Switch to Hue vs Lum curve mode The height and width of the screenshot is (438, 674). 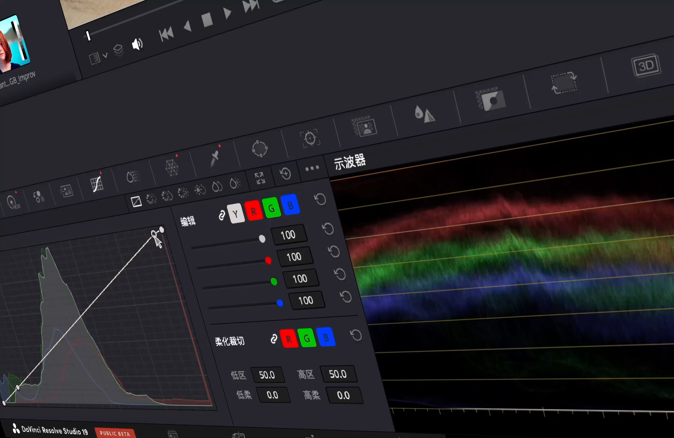(183, 193)
